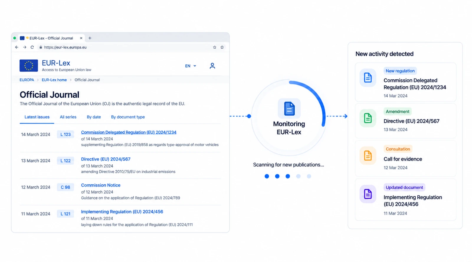Click the purple Updated document icon
This screenshot has height=262, width=472.
368,194
